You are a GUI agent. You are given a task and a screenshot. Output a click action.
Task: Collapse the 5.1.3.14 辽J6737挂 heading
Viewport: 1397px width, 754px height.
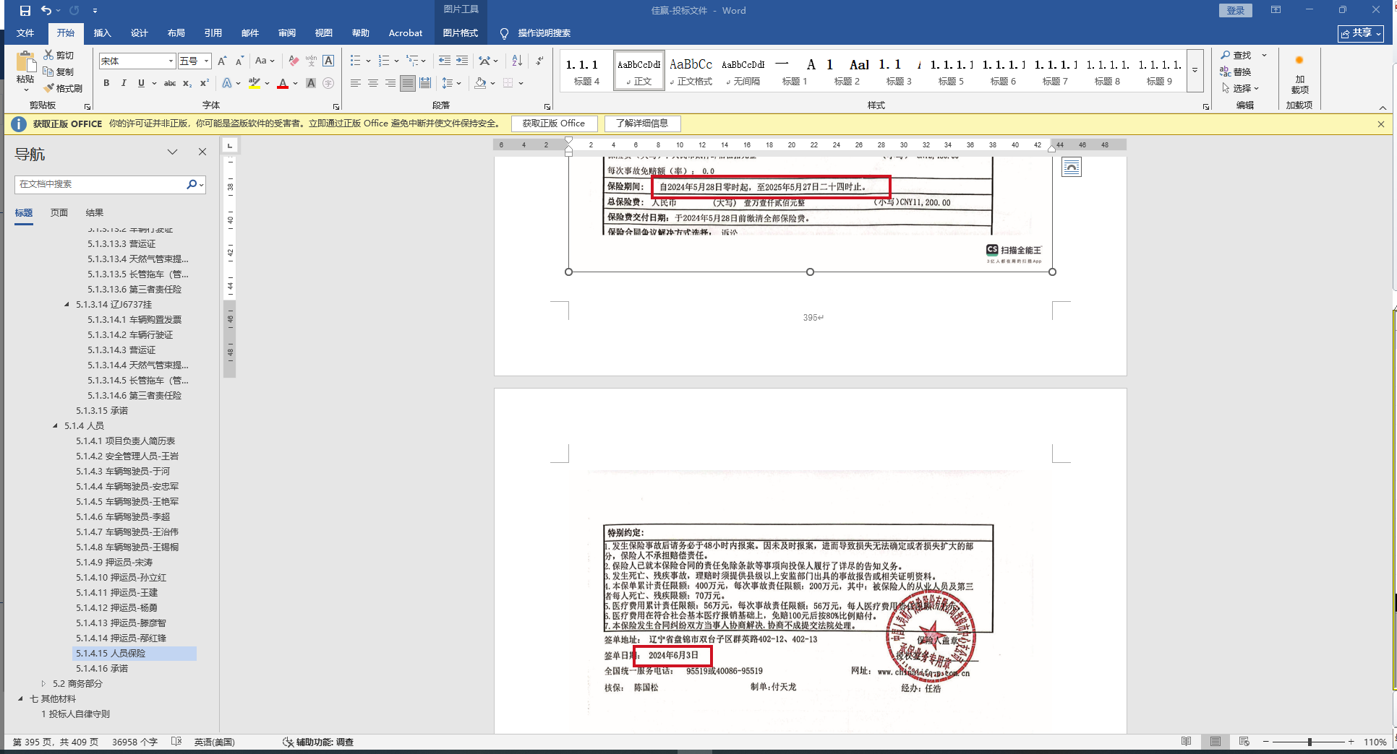[x=67, y=305]
